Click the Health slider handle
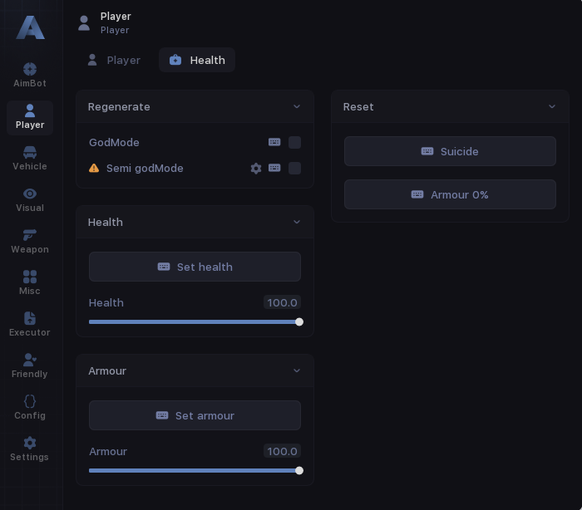 pos(299,322)
